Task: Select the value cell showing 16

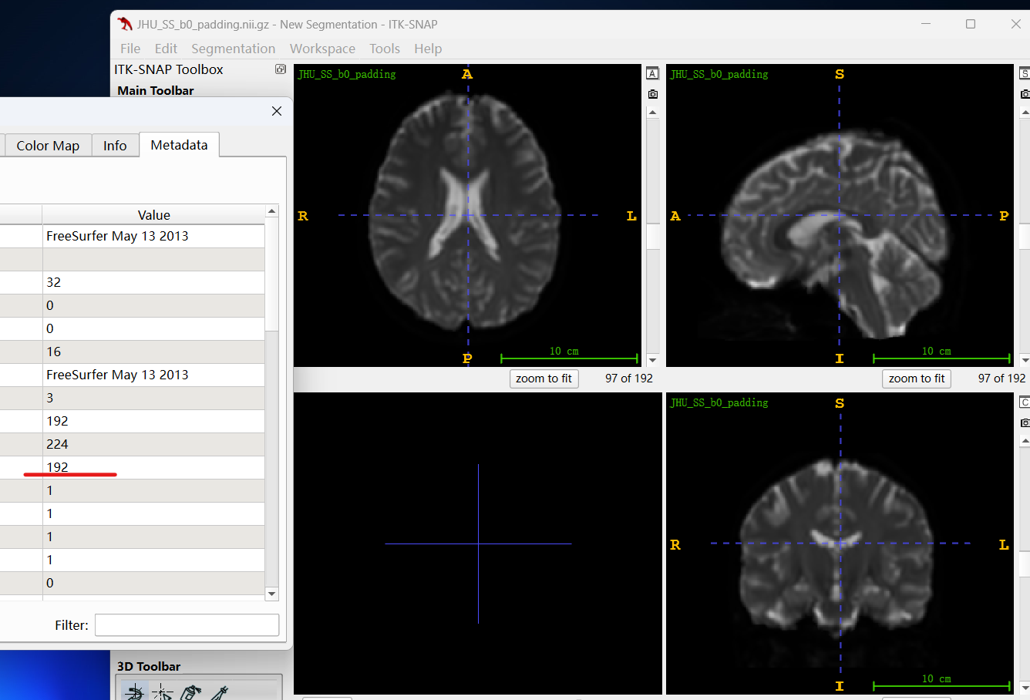Action: pos(153,352)
